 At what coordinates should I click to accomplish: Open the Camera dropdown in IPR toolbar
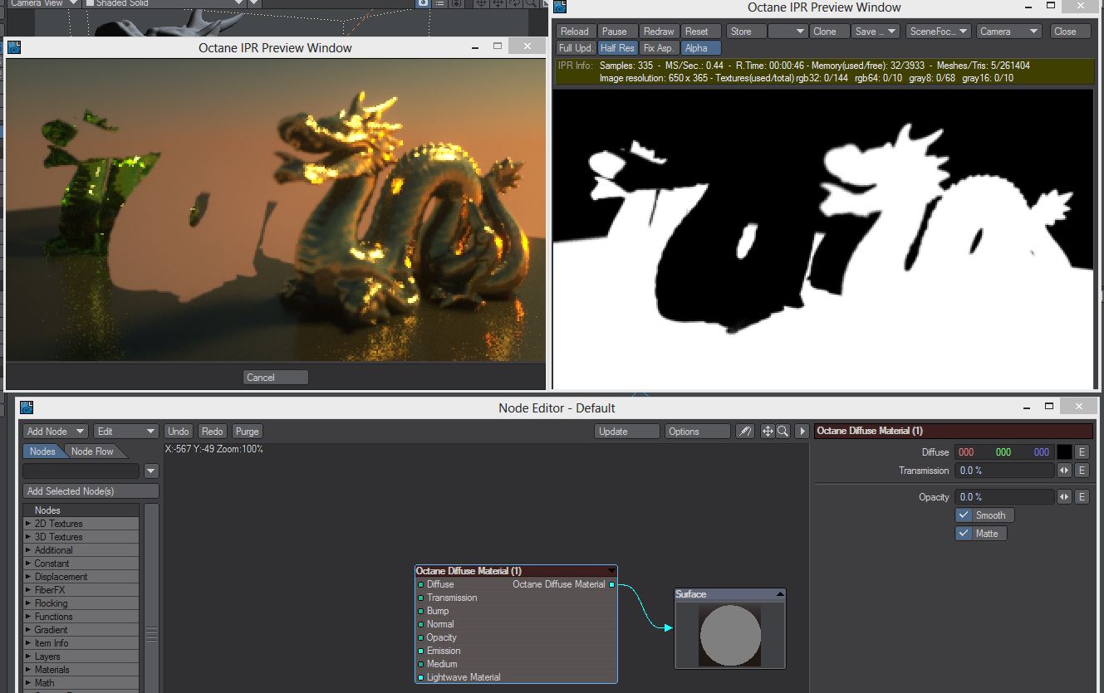pyautogui.click(x=1009, y=32)
